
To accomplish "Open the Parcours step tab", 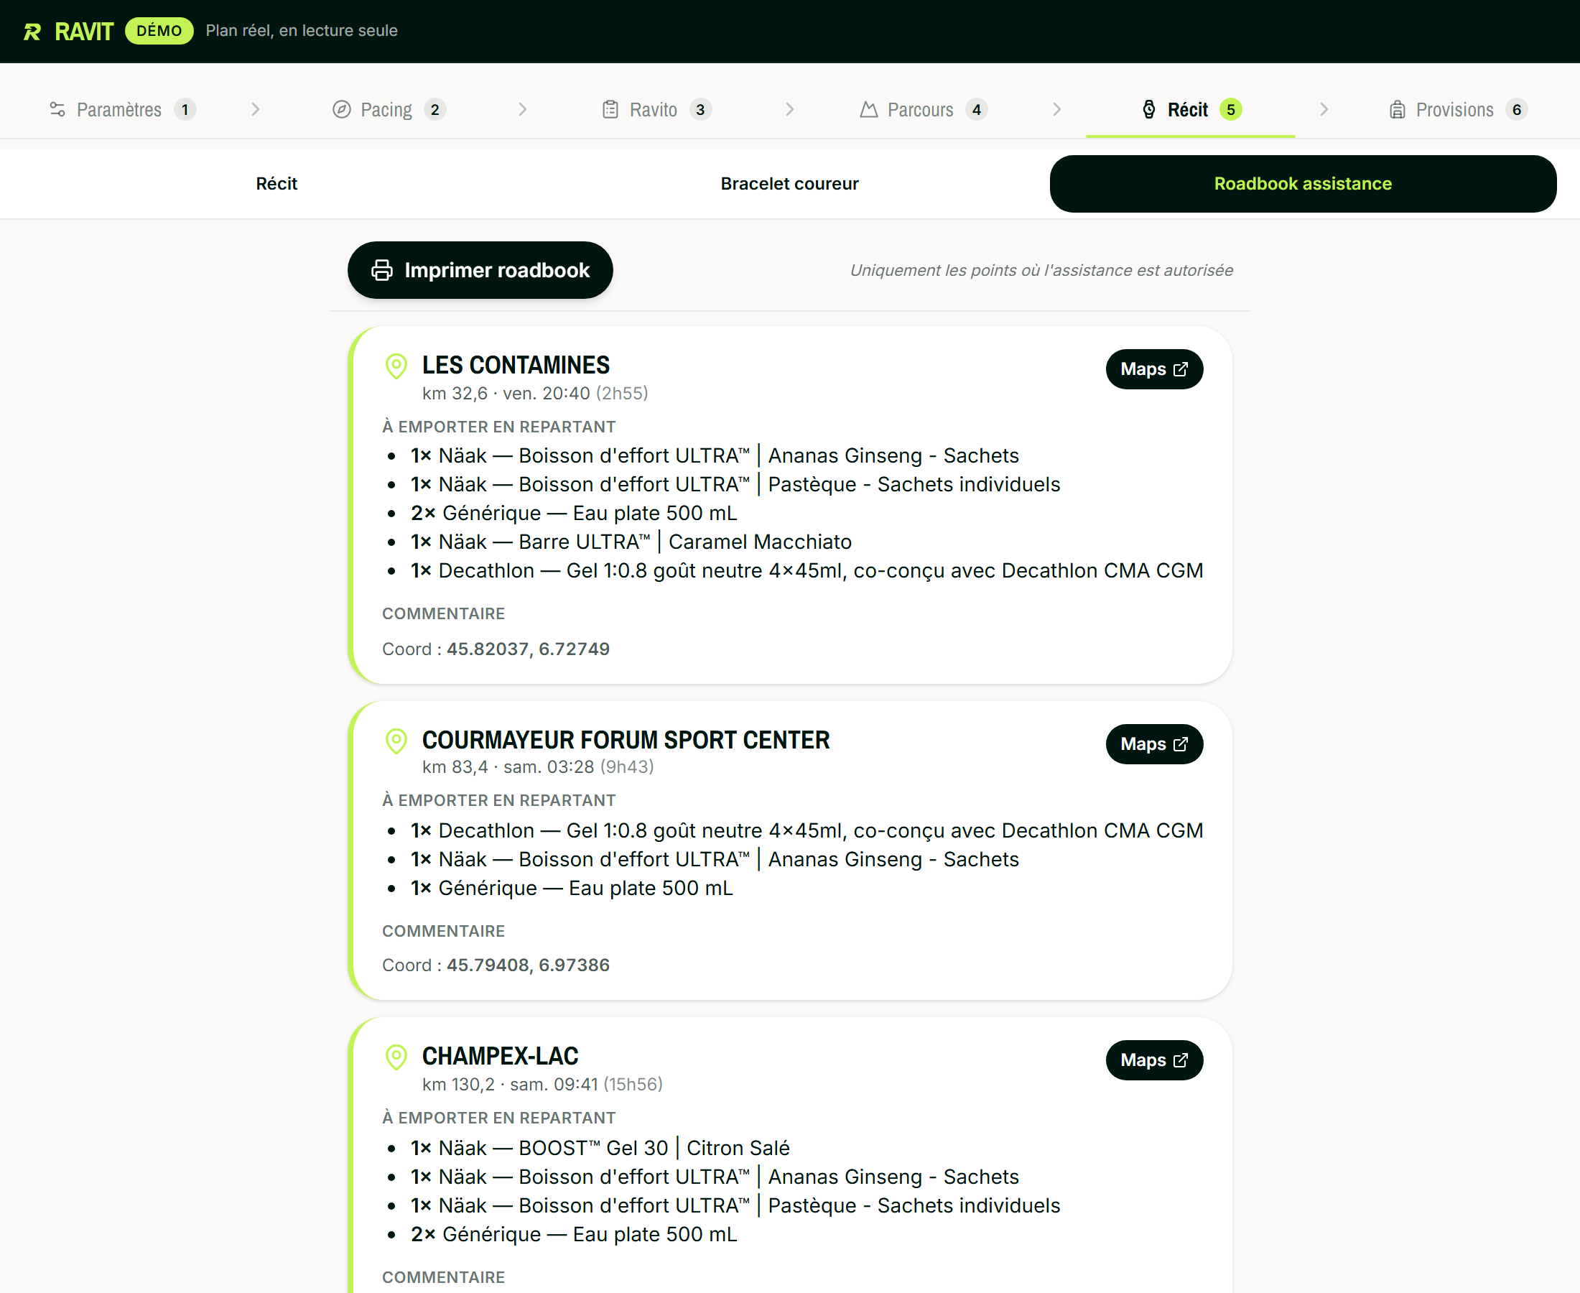I will (924, 109).
